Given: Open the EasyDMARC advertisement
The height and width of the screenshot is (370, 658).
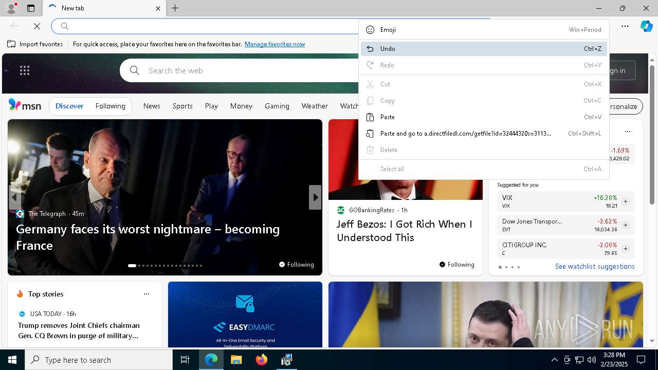Looking at the screenshot, I should 245,314.
